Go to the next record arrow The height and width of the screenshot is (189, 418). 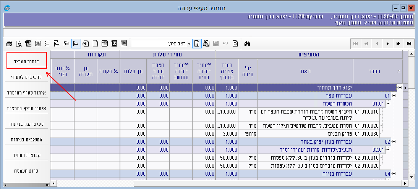(388, 44)
